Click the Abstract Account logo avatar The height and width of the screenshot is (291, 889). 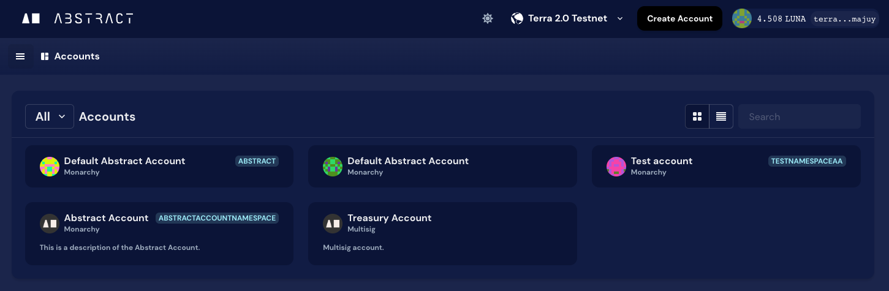pyautogui.click(x=50, y=224)
